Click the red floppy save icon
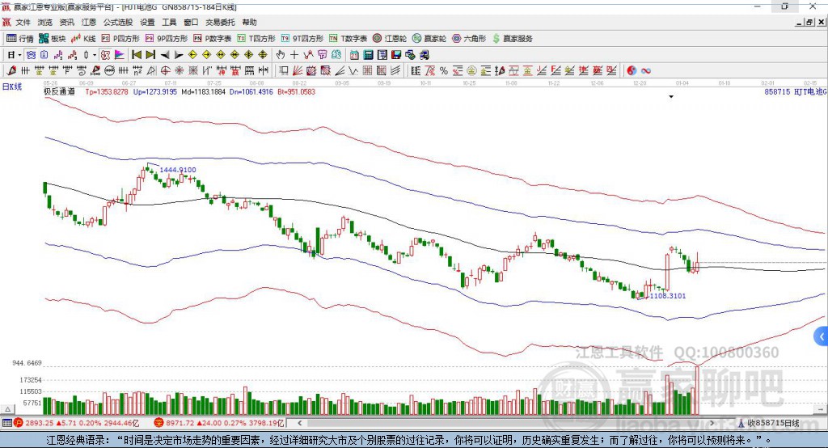This screenshot has width=828, height=448. click(396, 55)
